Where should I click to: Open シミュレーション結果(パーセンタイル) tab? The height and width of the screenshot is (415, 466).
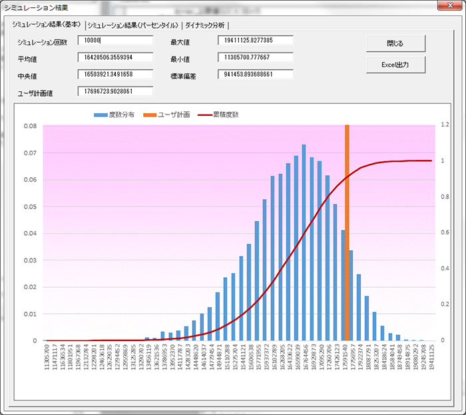[x=133, y=25]
